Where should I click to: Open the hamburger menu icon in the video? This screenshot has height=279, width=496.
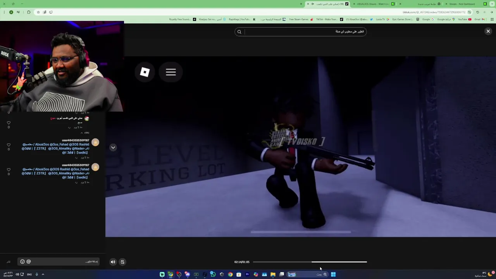(171, 72)
